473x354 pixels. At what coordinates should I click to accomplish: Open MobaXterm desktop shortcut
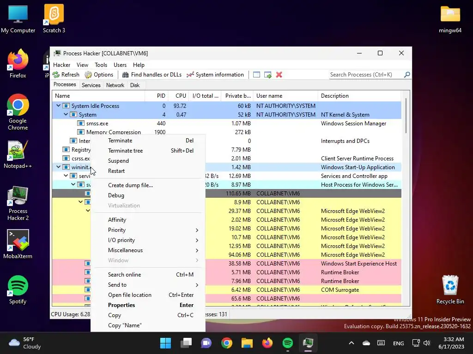18,244
